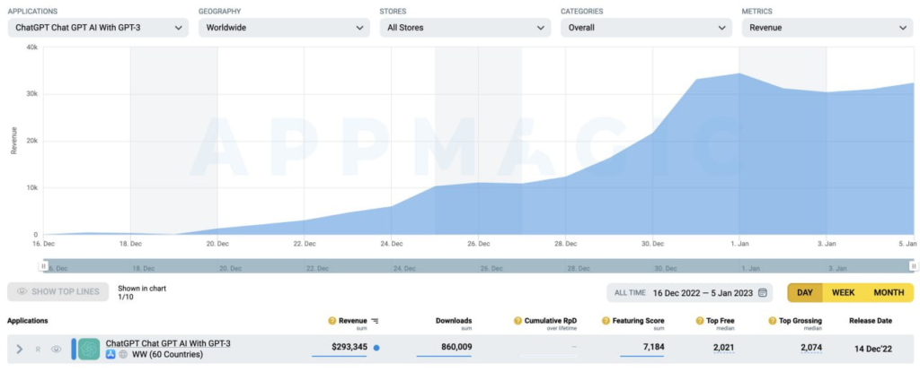
Task: Click the 7,184 featuring score value
Action: [x=653, y=347]
